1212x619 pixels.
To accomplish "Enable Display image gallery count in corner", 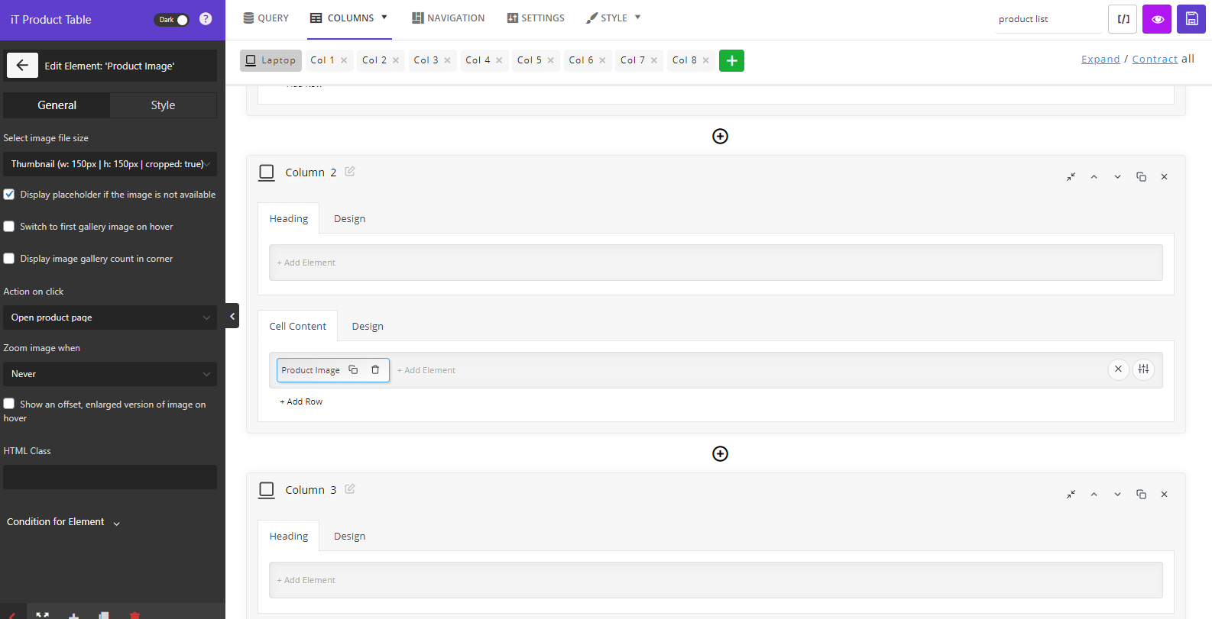I will 9,259.
